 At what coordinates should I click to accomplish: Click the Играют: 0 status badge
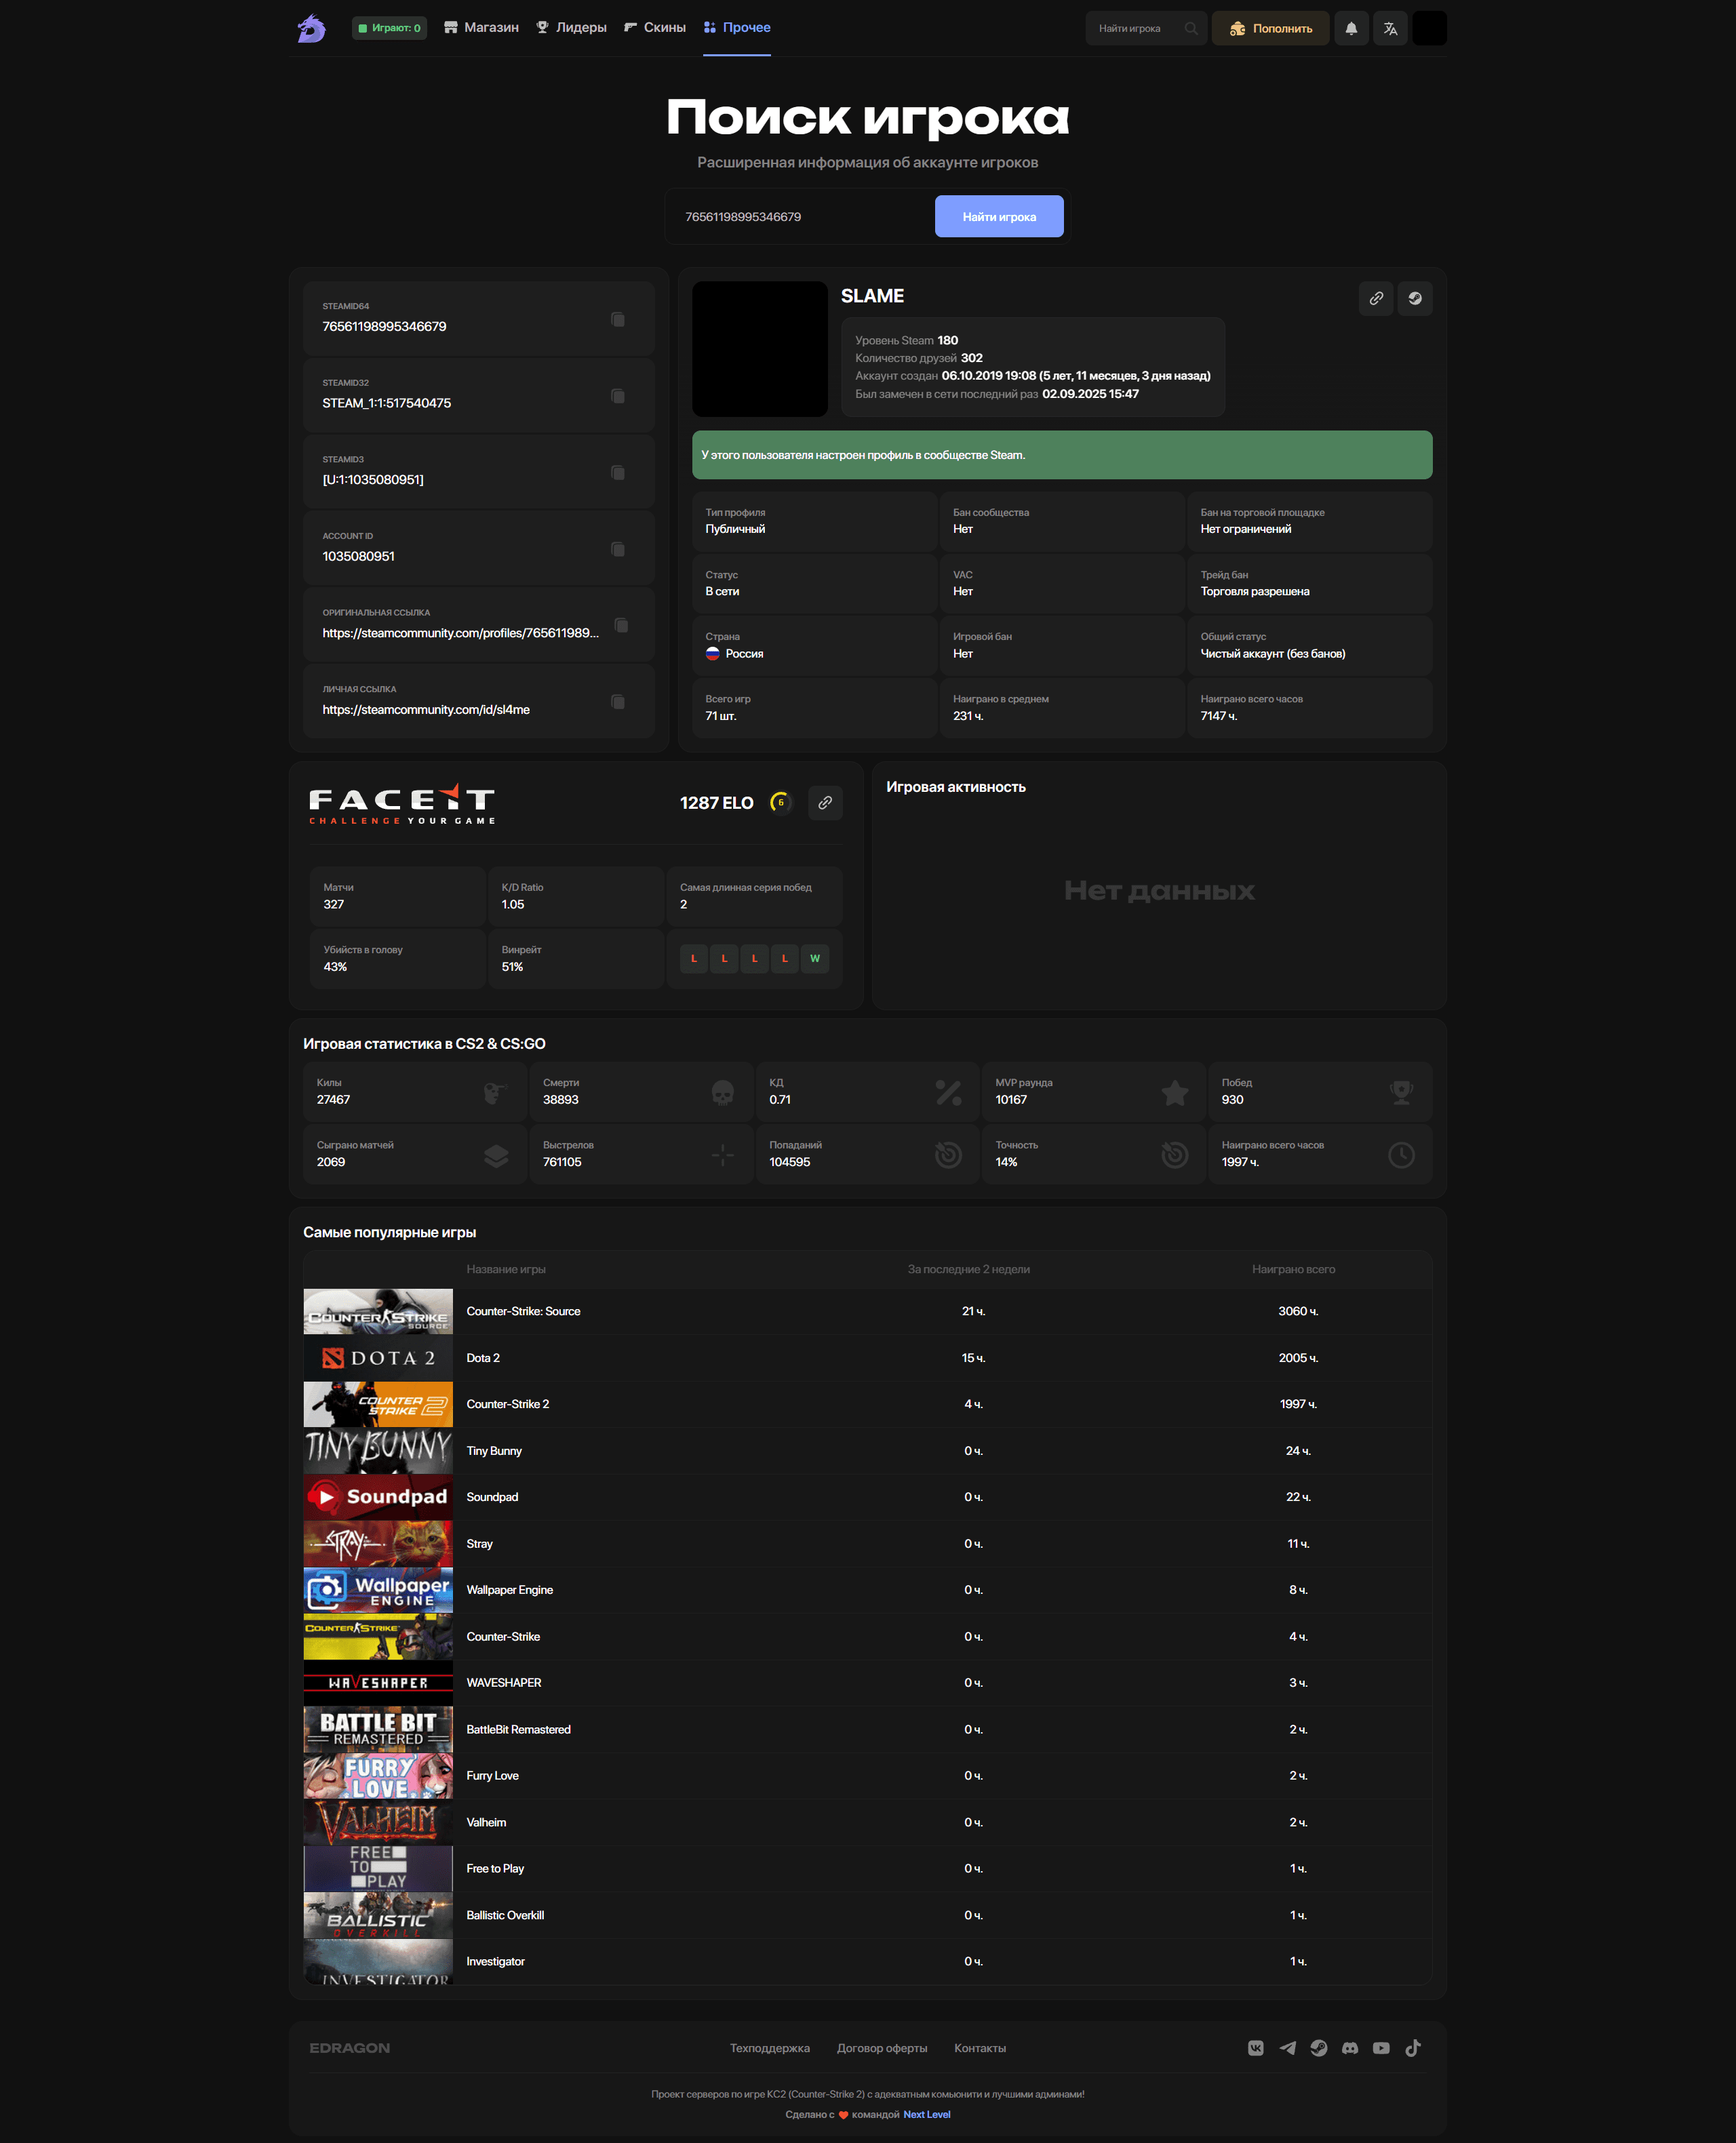point(389,28)
